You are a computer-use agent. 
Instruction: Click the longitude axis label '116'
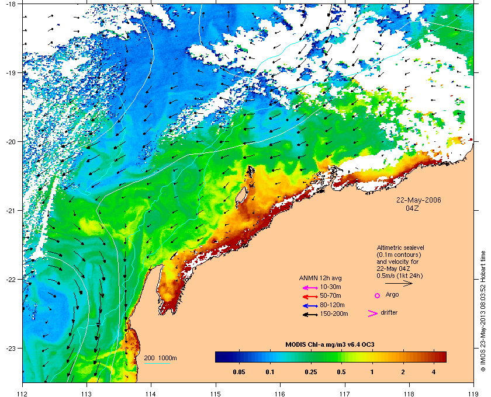click(x=280, y=393)
